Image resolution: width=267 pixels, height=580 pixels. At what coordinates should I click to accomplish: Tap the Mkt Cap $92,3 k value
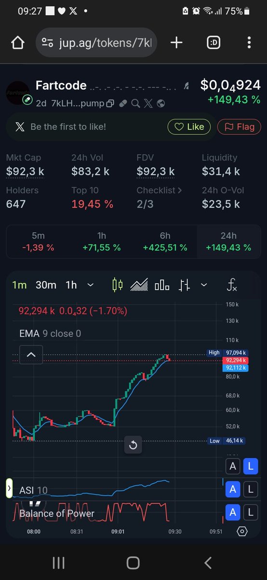[x=26, y=171]
